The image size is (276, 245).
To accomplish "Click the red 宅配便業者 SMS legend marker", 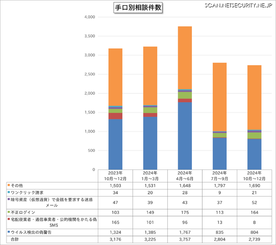I will click(x=9, y=220).
